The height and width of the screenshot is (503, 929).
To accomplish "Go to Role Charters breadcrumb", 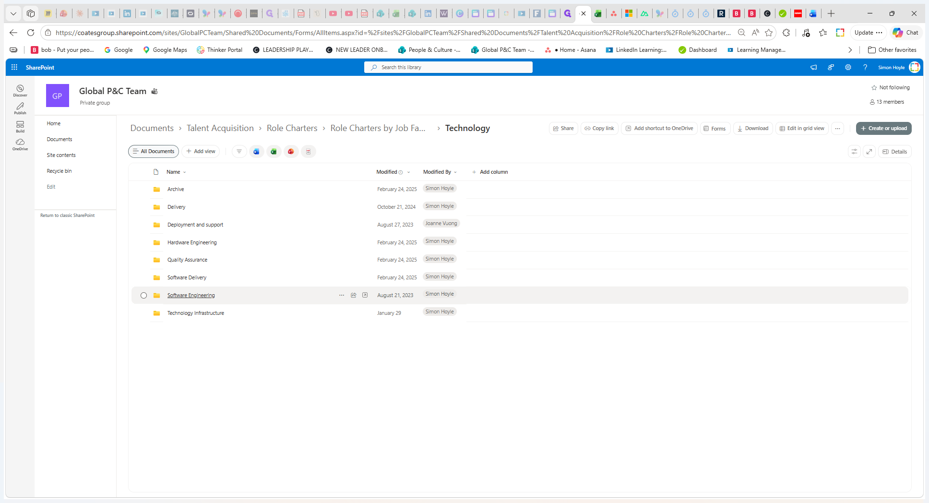I will coord(292,128).
